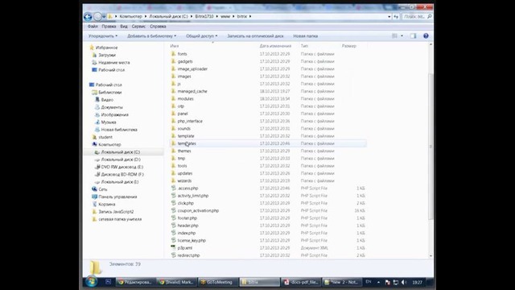
Task: Select the managed_cache folder name
Action: click(x=192, y=91)
